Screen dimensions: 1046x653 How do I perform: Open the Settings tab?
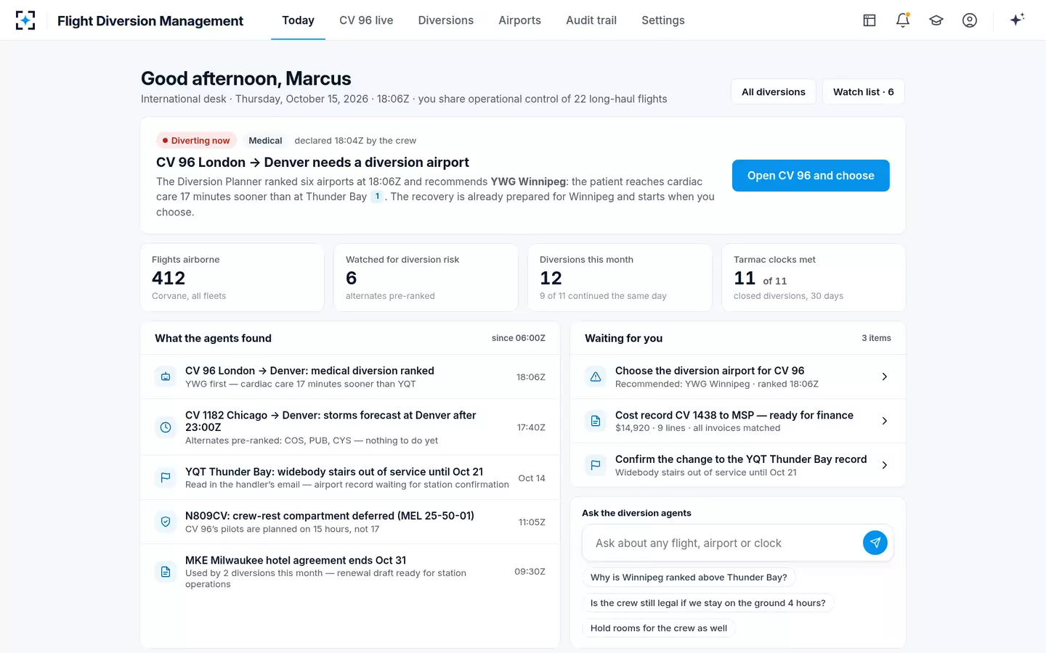pyautogui.click(x=663, y=20)
